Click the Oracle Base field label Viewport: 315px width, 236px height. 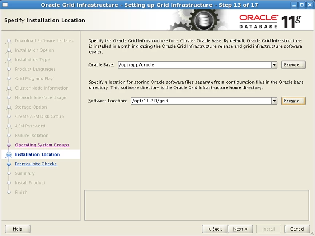click(x=101, y=65)
